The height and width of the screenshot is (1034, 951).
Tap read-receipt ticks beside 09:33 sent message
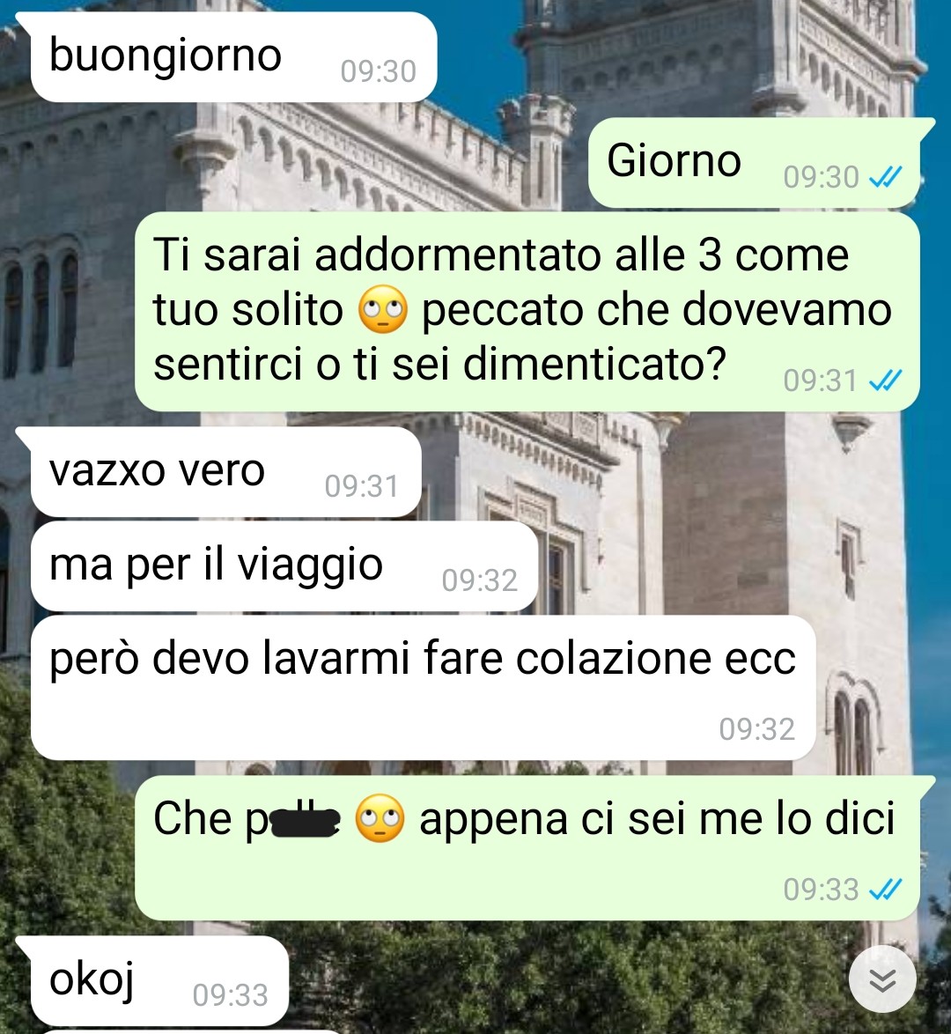(886, 890)
